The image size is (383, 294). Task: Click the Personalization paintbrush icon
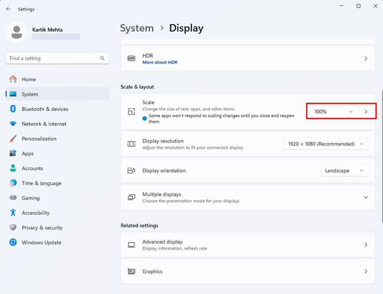(x=13, y=138)
